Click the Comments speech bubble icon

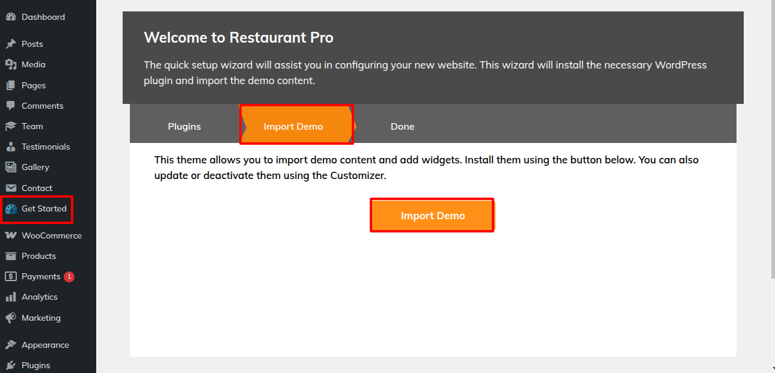click(x=10, y=106)
